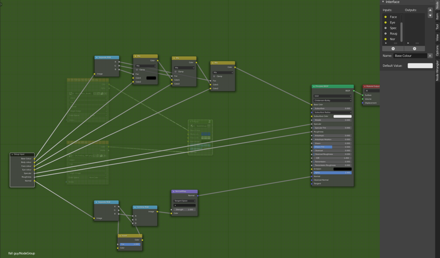
Task: Click the Image output socket on Combine RGB
Action: 157,212
